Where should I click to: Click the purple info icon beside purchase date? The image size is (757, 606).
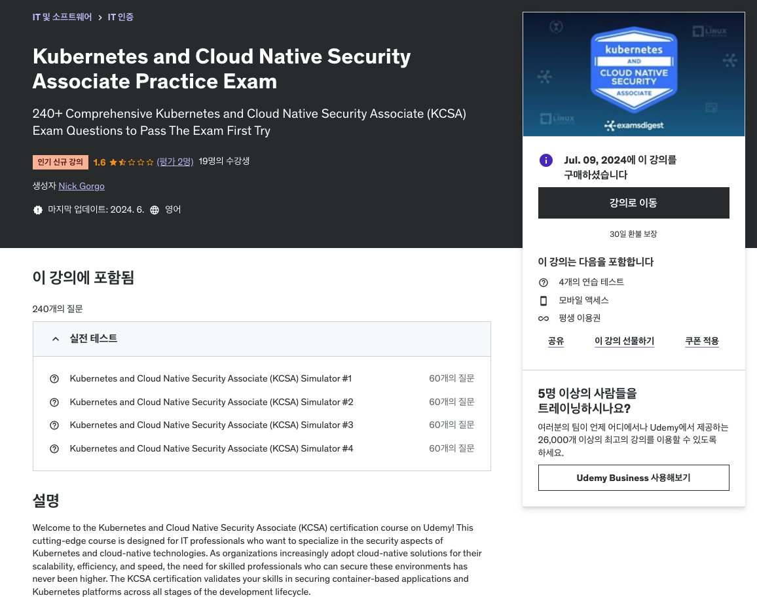click(x=545, y=160)
